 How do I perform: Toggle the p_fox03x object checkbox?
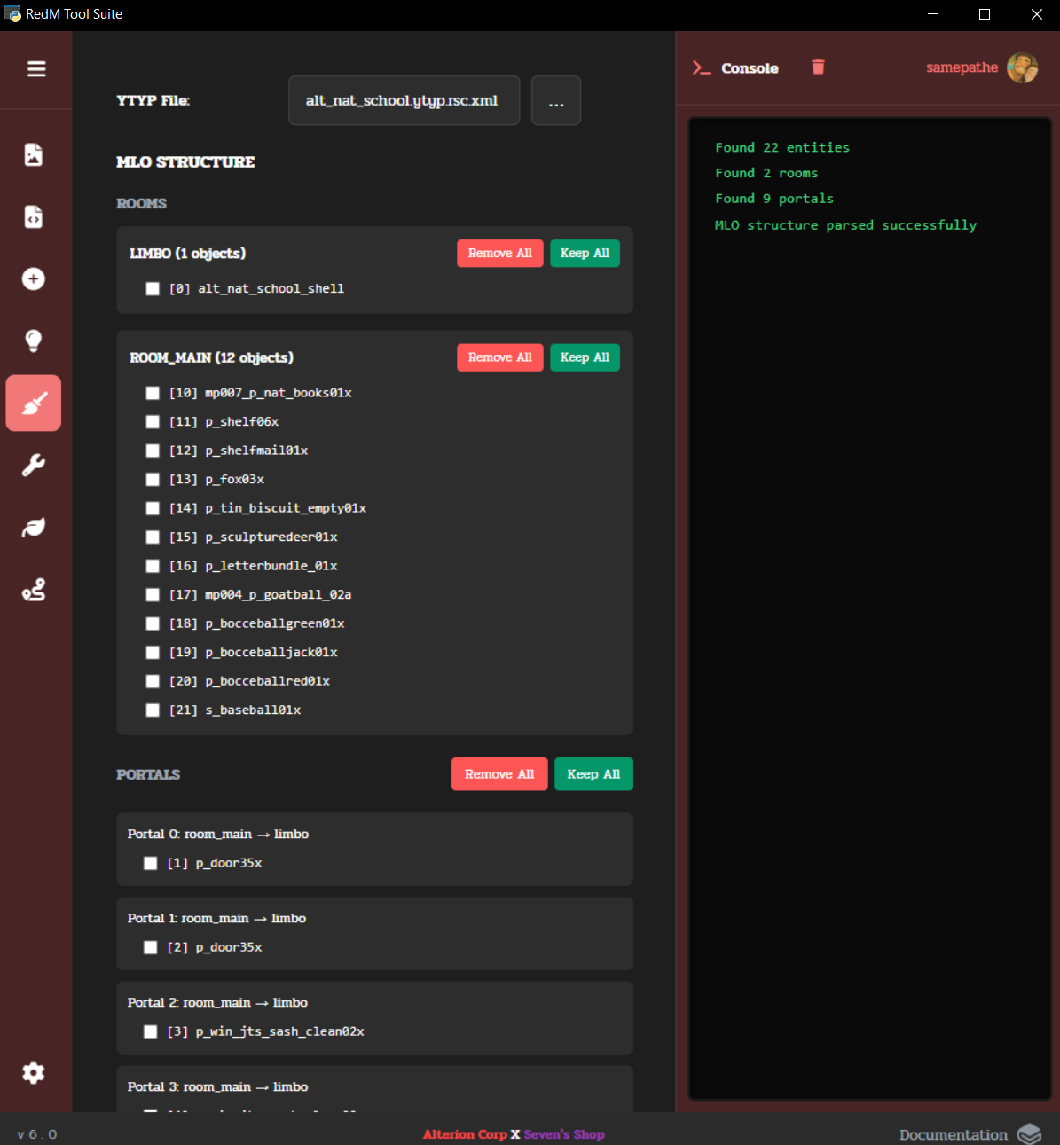point(153,480)
